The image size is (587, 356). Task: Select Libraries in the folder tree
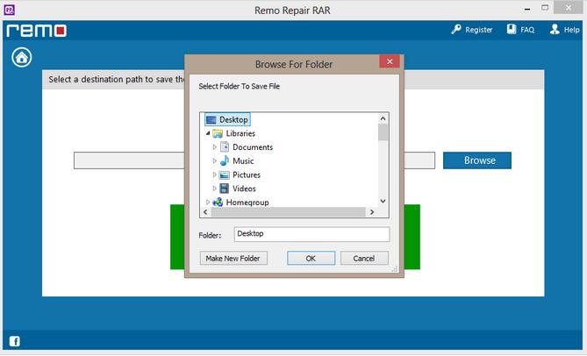tap(240, 133)
